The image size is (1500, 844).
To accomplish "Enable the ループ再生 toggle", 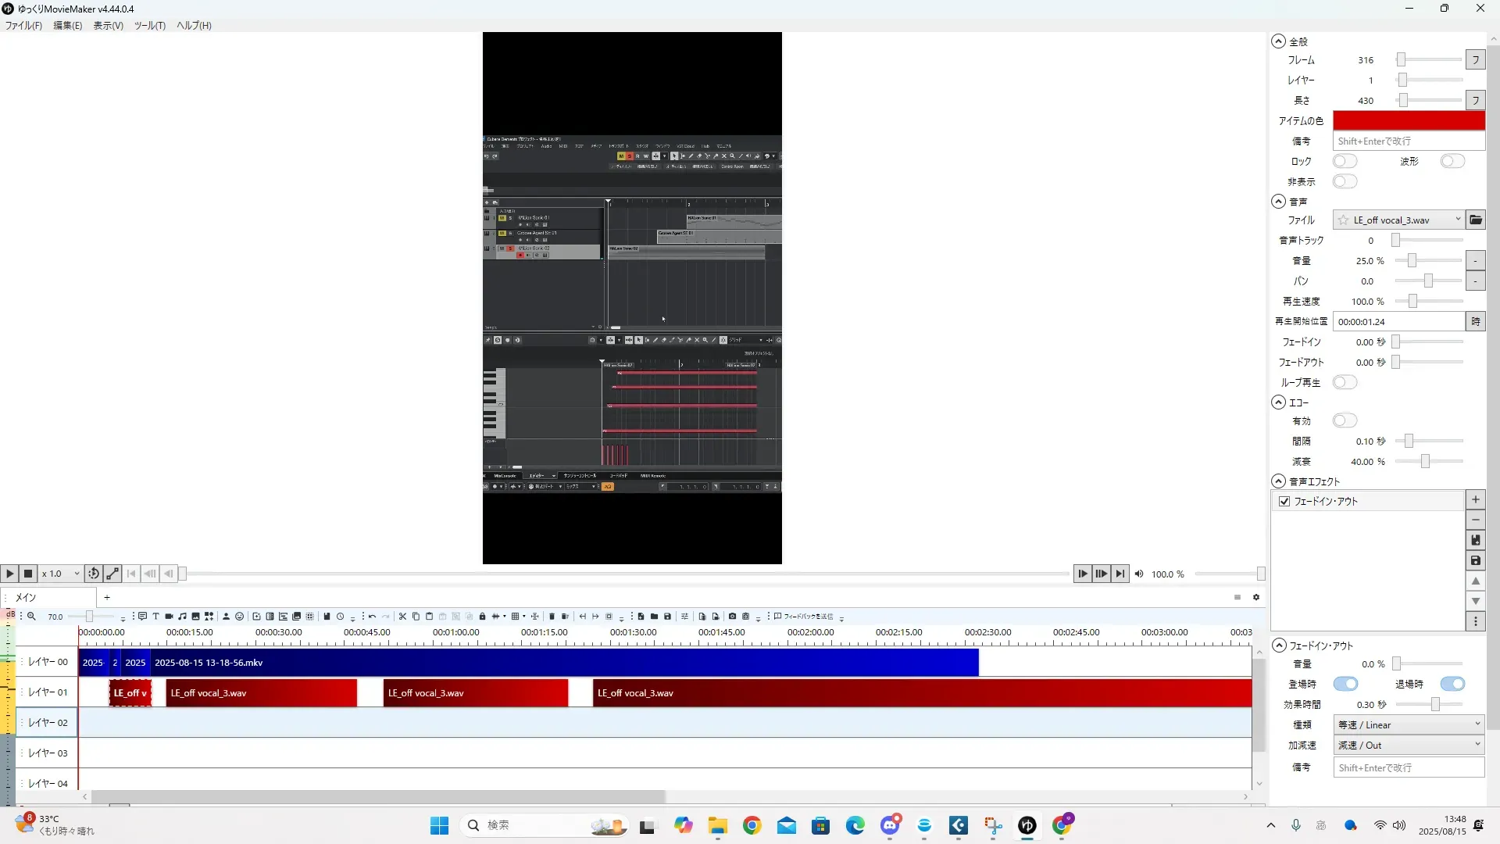I will (x=1345, y=382).
